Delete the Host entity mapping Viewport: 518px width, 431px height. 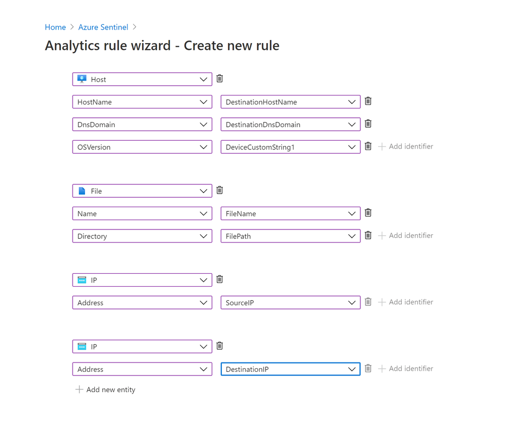tap(219, 79)
